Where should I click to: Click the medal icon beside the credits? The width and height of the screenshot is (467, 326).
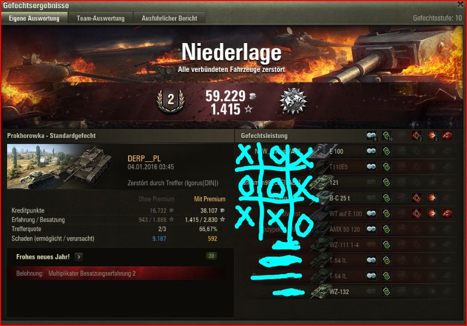[x=293, y=101]
